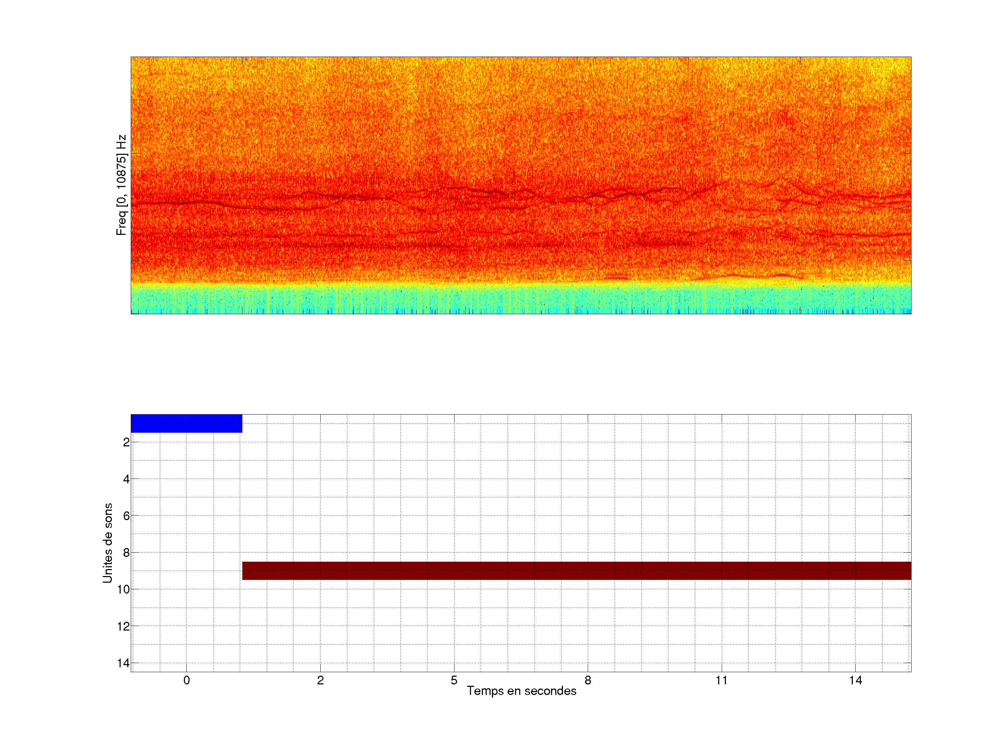Click the cyan low-frequency band of spectrogram
Viewport: 1007px width, 755px height.
[x=521, y=299]
